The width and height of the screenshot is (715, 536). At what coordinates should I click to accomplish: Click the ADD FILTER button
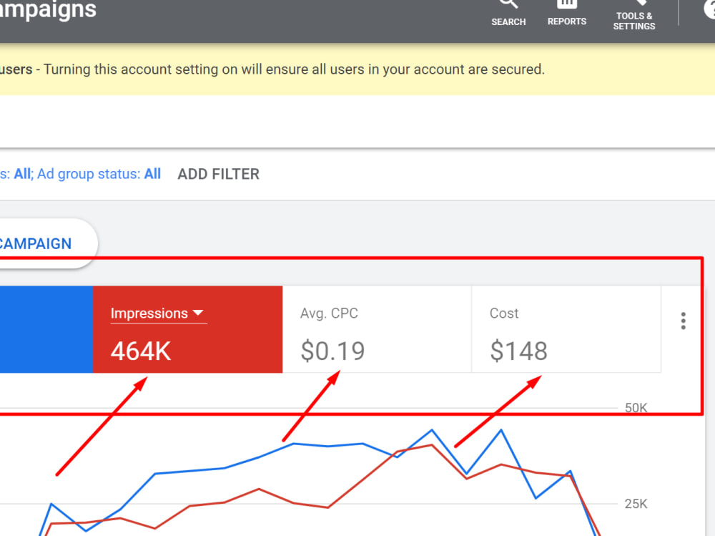click(x=218, y=174)
